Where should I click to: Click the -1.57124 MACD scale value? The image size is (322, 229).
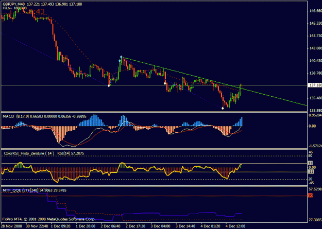pos(315,146)
